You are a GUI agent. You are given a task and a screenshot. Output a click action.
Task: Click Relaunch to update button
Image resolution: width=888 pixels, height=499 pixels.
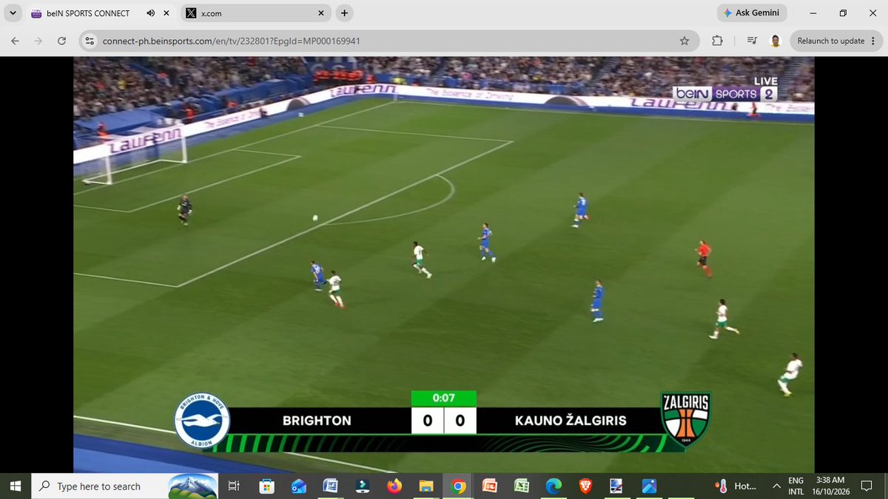click(831, 41)
